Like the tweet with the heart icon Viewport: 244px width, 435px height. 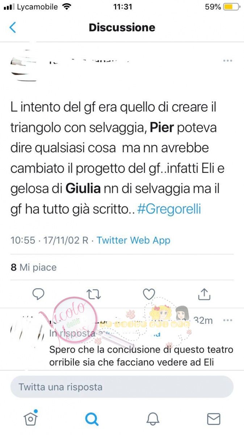pyautogui.click(x=149, y=294)
